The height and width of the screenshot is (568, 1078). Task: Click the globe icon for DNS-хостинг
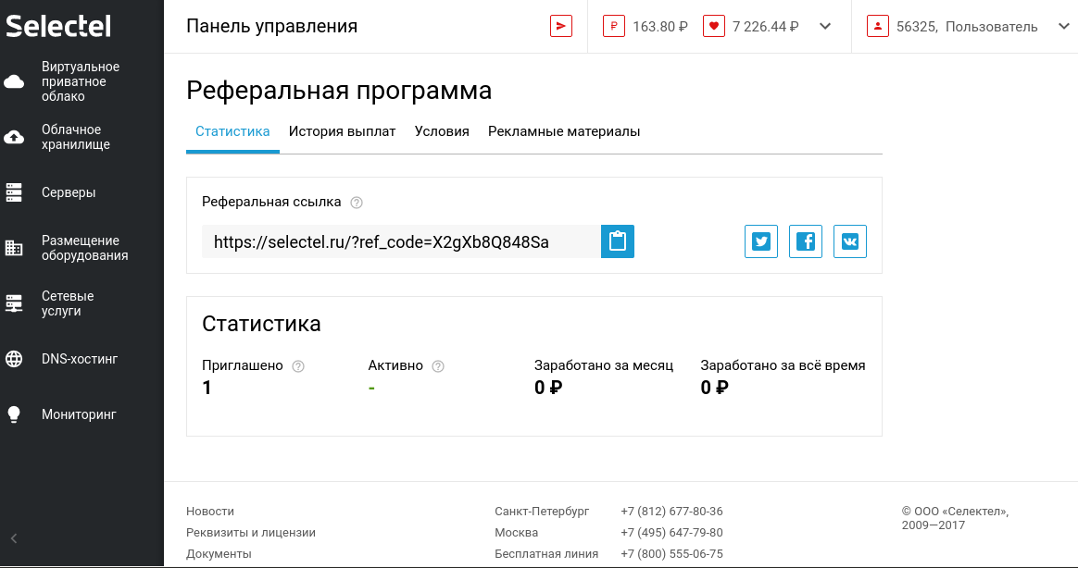pyautogui.click(x=14, y=359)
